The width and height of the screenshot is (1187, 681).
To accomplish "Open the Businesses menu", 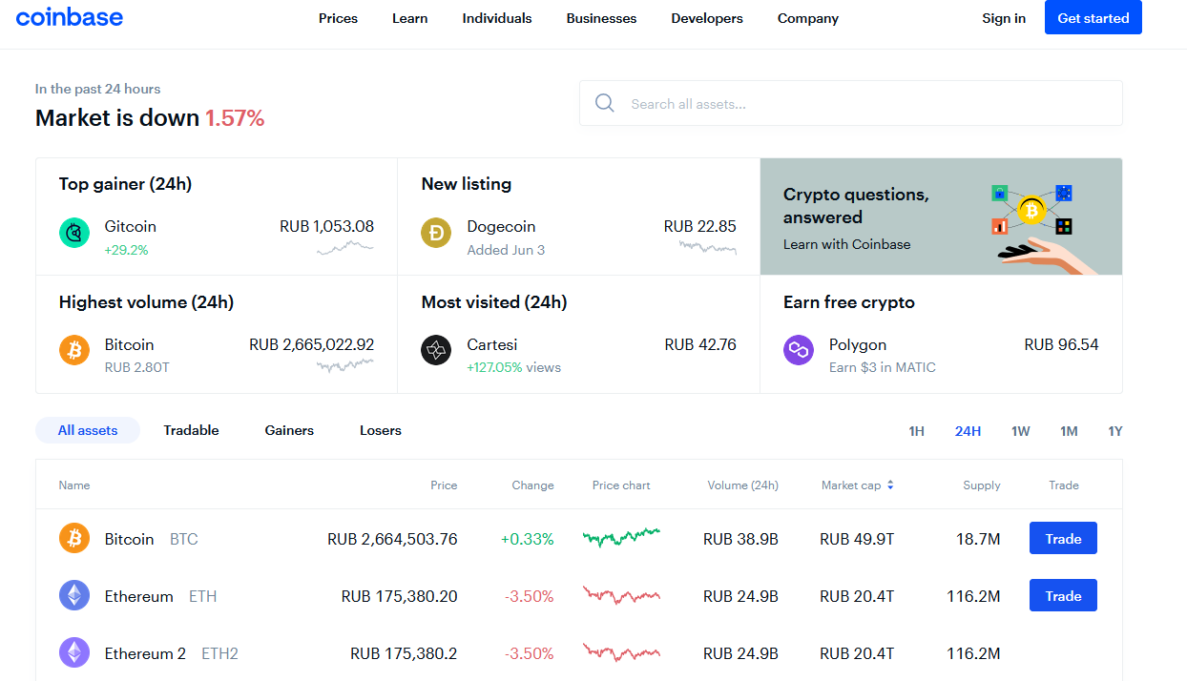I will [x=601, y=18].
